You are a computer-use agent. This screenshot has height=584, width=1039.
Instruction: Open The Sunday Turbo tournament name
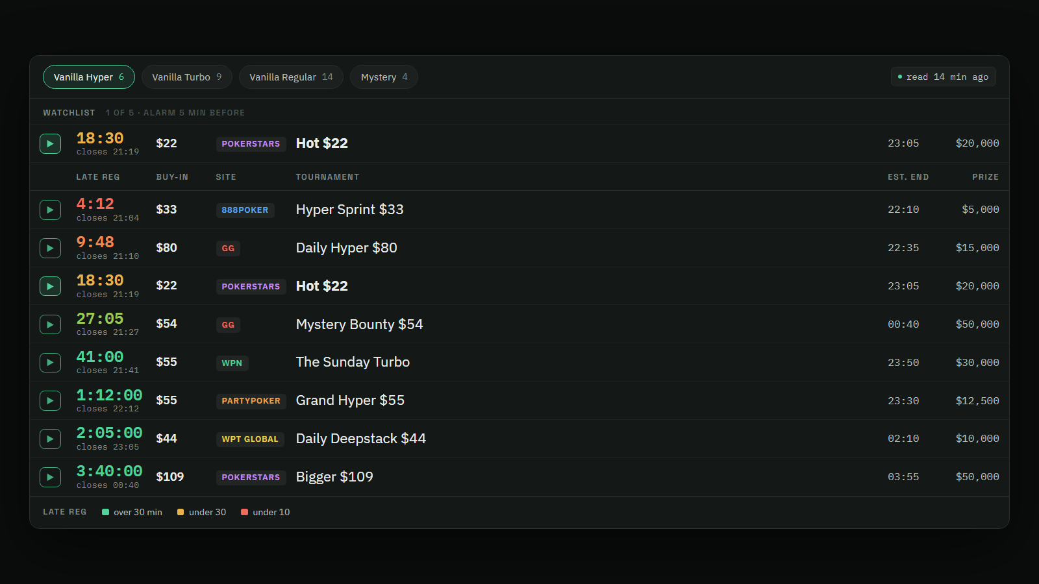353,362
